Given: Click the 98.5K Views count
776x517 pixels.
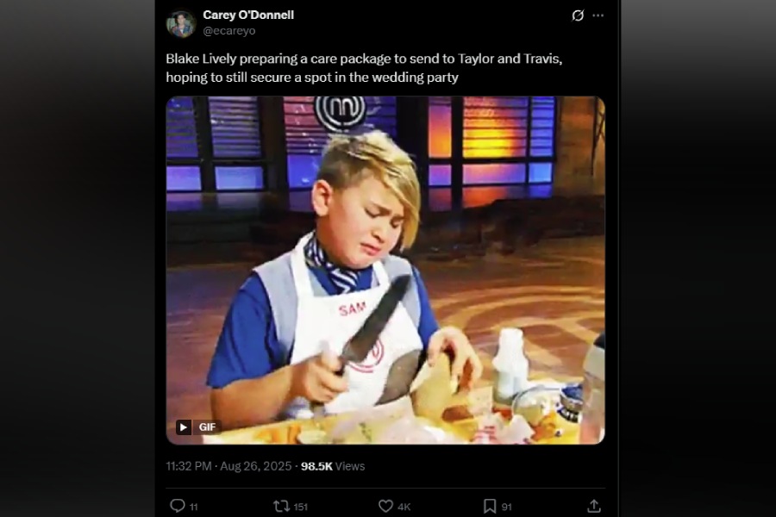Looking at the screenshot, I should coord(333,466).
